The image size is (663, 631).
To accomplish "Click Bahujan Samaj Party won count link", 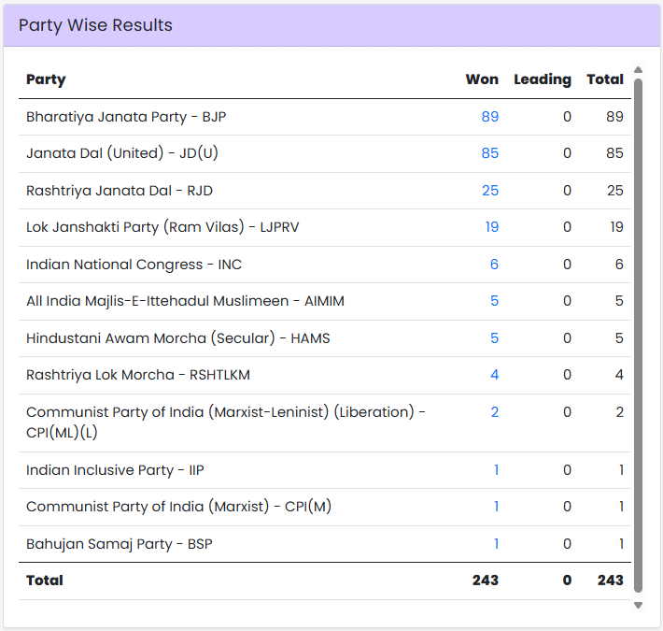I will coord(496,544).
